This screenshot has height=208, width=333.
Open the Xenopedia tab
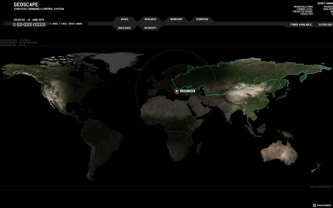pos(202,19)
